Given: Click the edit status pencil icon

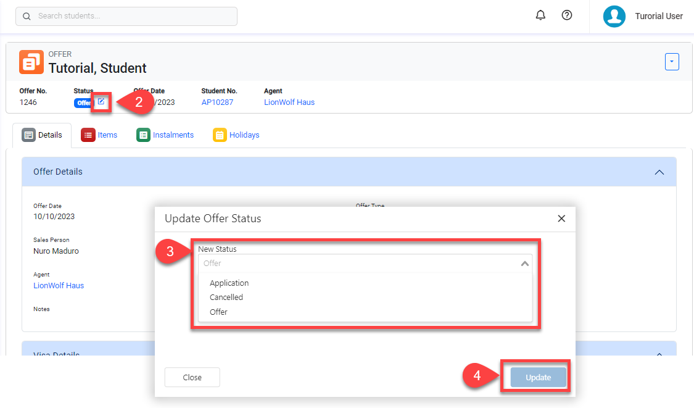Looking at the screenshot, I should coord(101,102).
